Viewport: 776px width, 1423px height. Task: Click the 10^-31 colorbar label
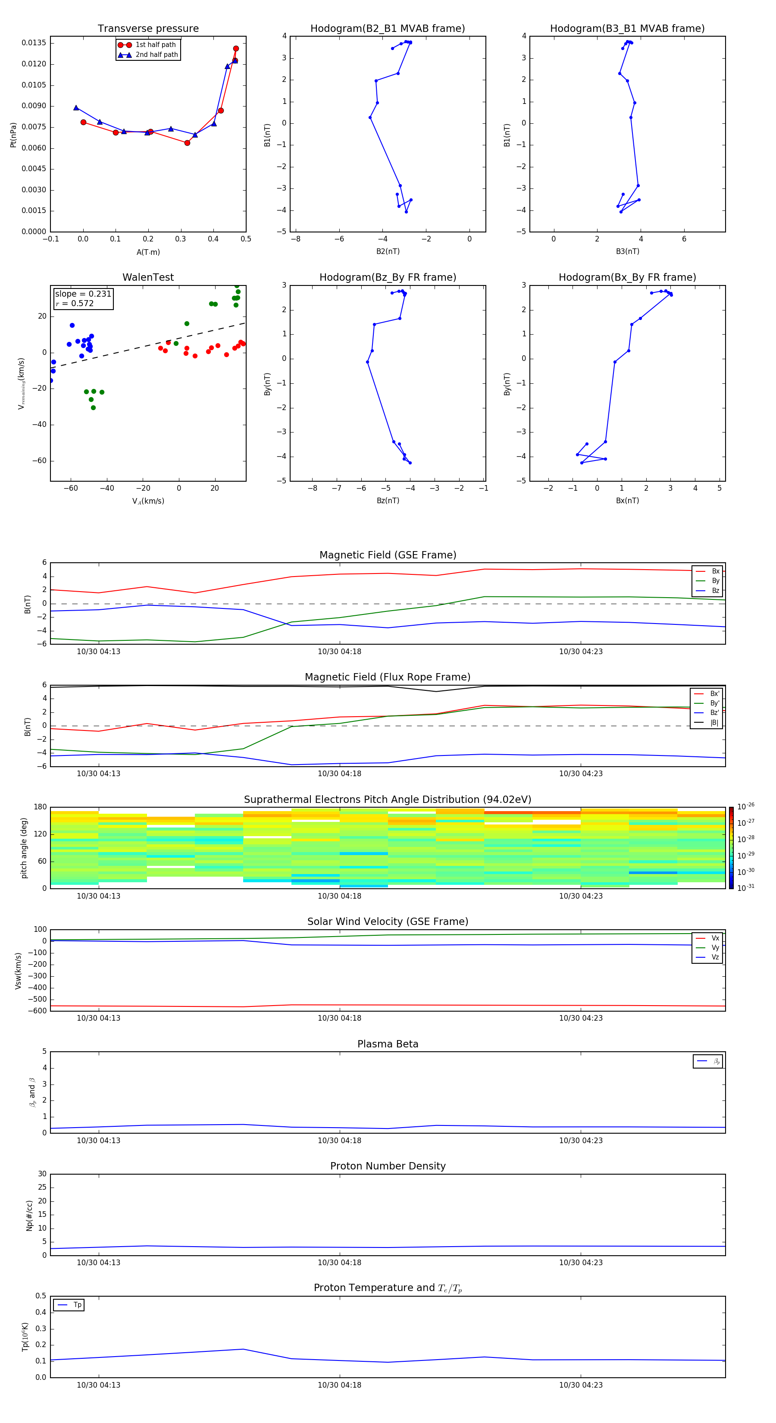[746, 888]
